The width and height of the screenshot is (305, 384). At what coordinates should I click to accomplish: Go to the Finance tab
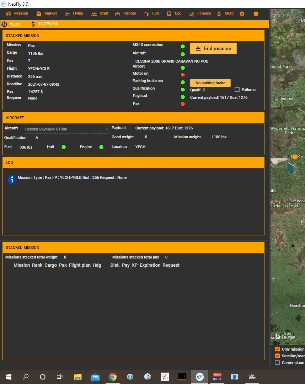[200, 14]
